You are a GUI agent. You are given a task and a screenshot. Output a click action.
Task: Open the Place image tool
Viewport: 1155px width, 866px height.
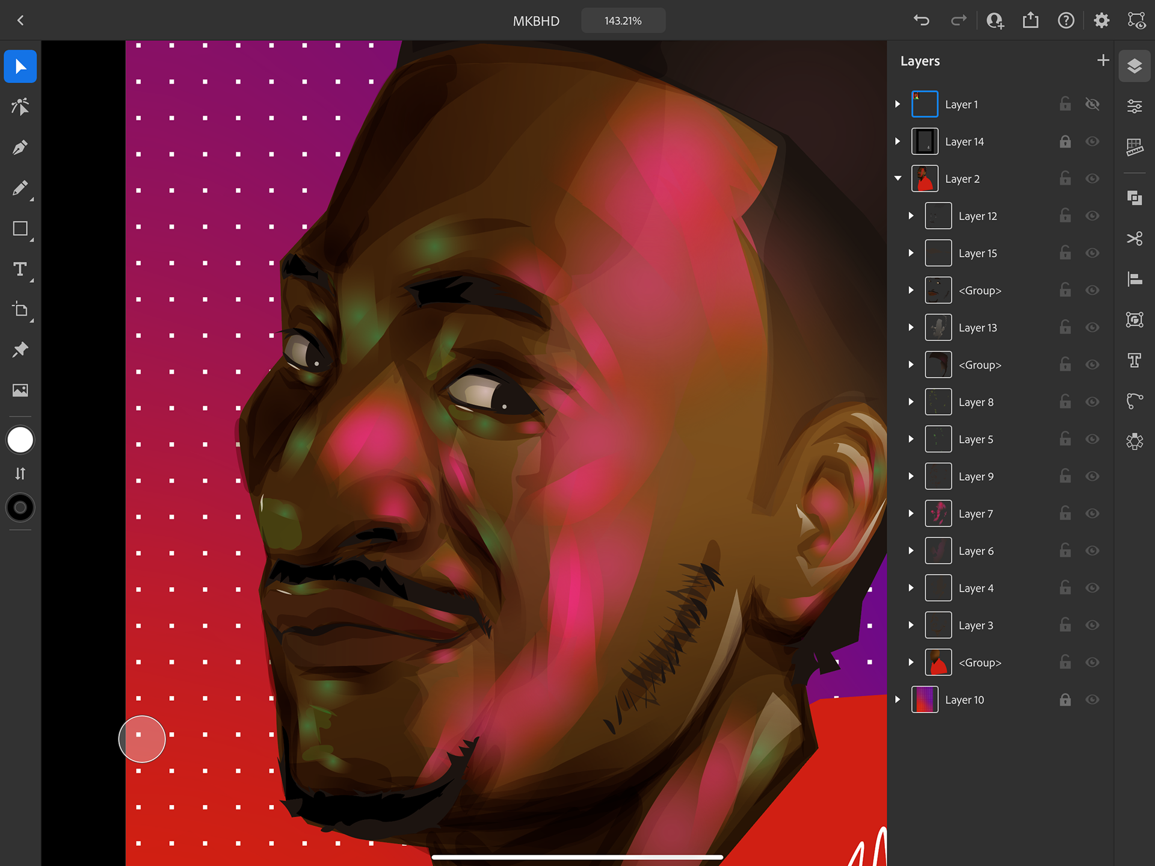tap(20, 391)
